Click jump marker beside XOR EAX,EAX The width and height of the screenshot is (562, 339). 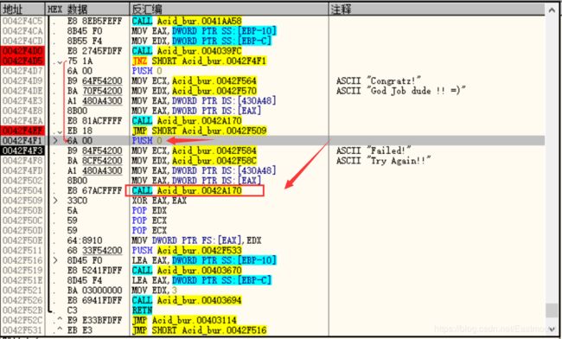coord(55,201)
